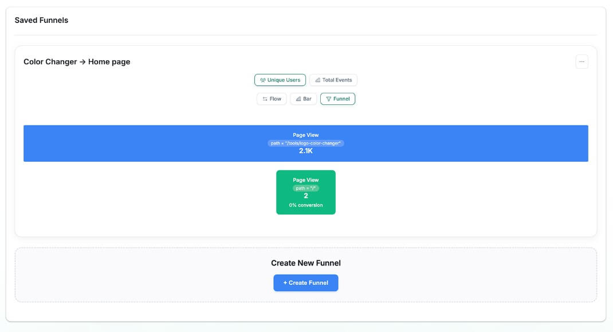Select the Flow chart view

pos(272,99)
